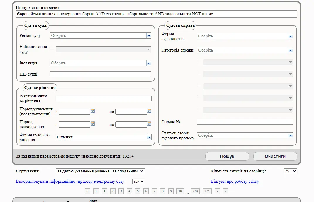Change the так dropdown for electronic database usage
This screenshot has width=314, height=202.
click(138, 181)
